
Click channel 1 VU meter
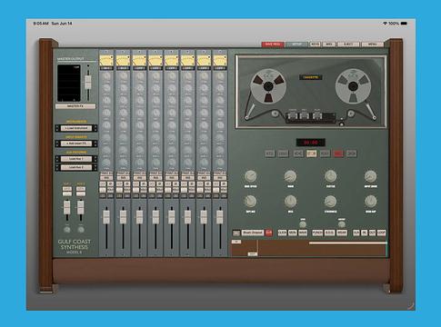(x=106, y=60)
